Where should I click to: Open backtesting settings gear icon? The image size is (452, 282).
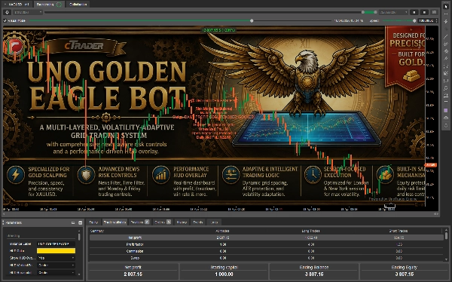(x=8, y=12)
